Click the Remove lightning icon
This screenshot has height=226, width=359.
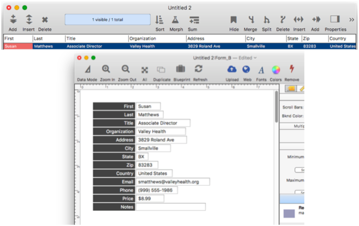click(x=292, y=69)
